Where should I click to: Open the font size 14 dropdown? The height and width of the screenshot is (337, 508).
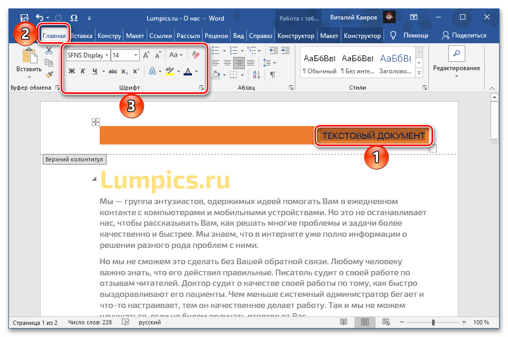136,55
